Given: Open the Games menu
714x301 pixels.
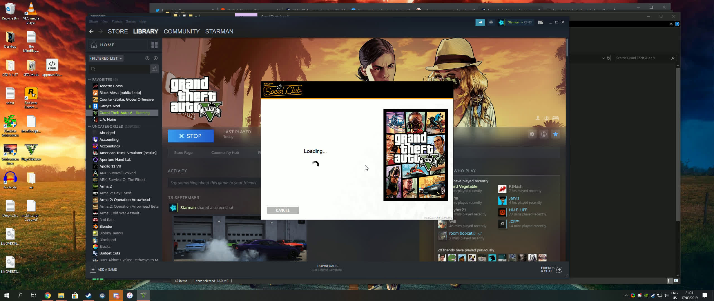Looking at the screenshot, I should point(131,21).
